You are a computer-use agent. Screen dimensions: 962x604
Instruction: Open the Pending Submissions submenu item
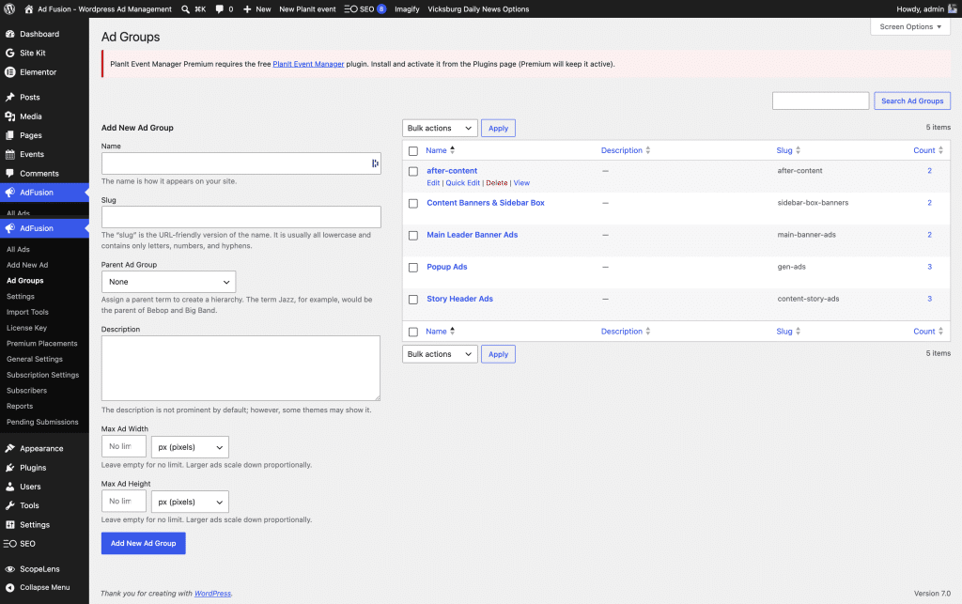tap(42, 422)
